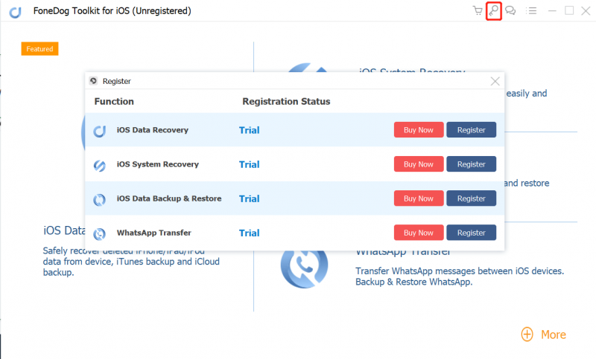Buy Now for iOS Data Backup & Restore
The image size is (596, 359).
[x=418, y=198]
